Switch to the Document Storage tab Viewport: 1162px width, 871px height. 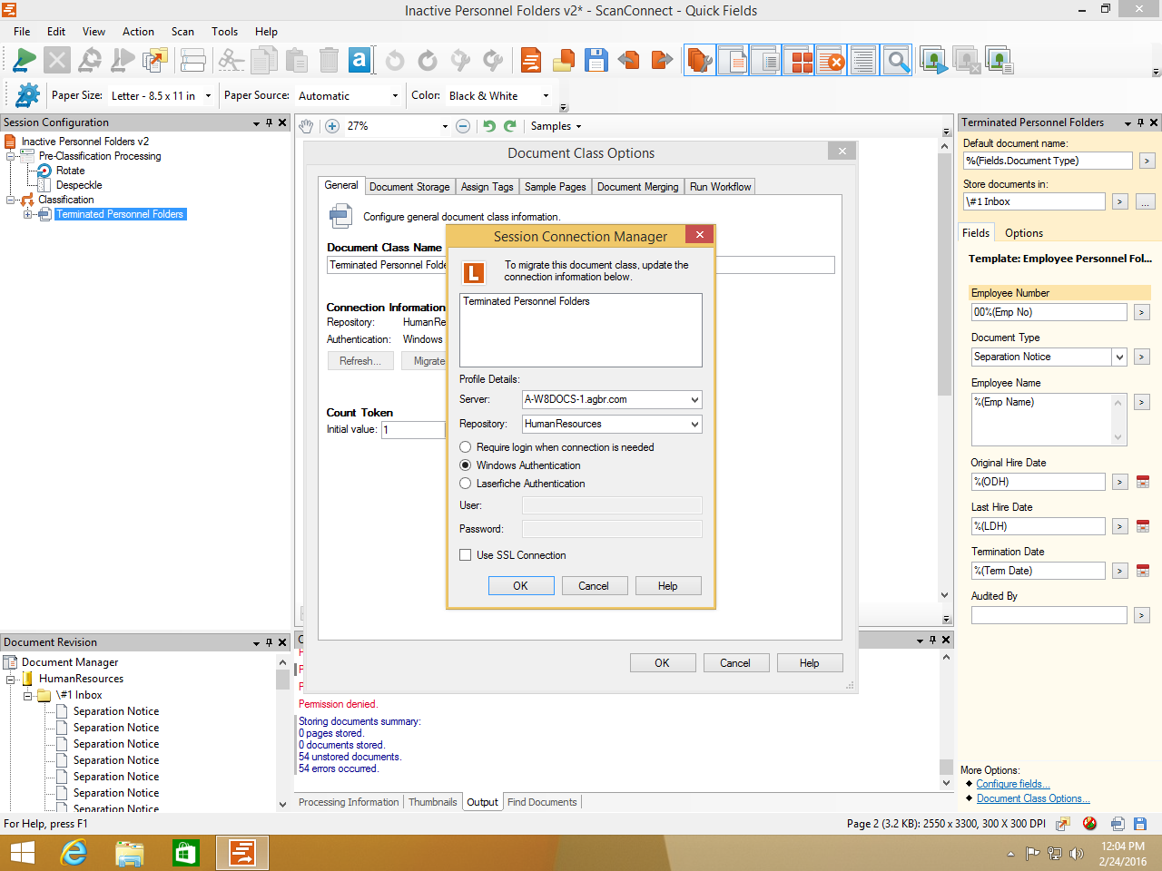(x=409, y=187)
